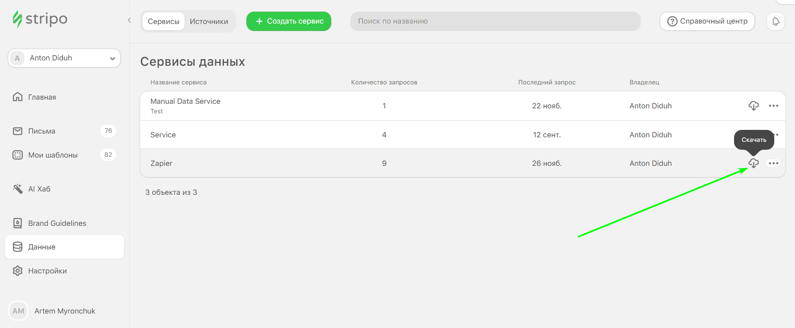The image size is (795, 328).
Task: Open the AI Хаб magic wand icon
Action: [17, 189]
